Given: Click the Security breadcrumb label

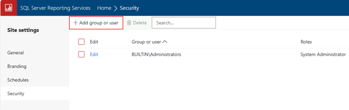Looking at the screenshot, I should point(129,8).
